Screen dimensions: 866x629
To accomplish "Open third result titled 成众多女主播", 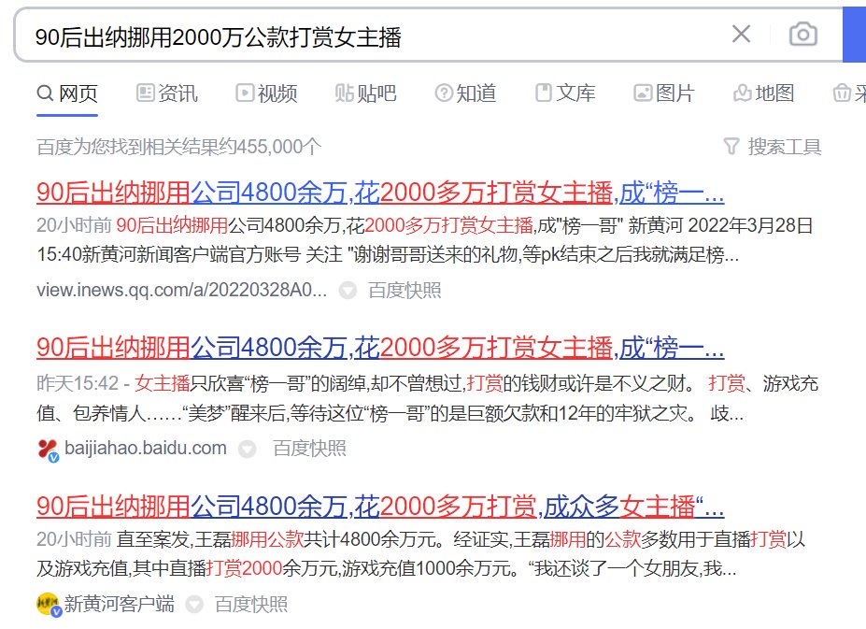I will (380, 507).
